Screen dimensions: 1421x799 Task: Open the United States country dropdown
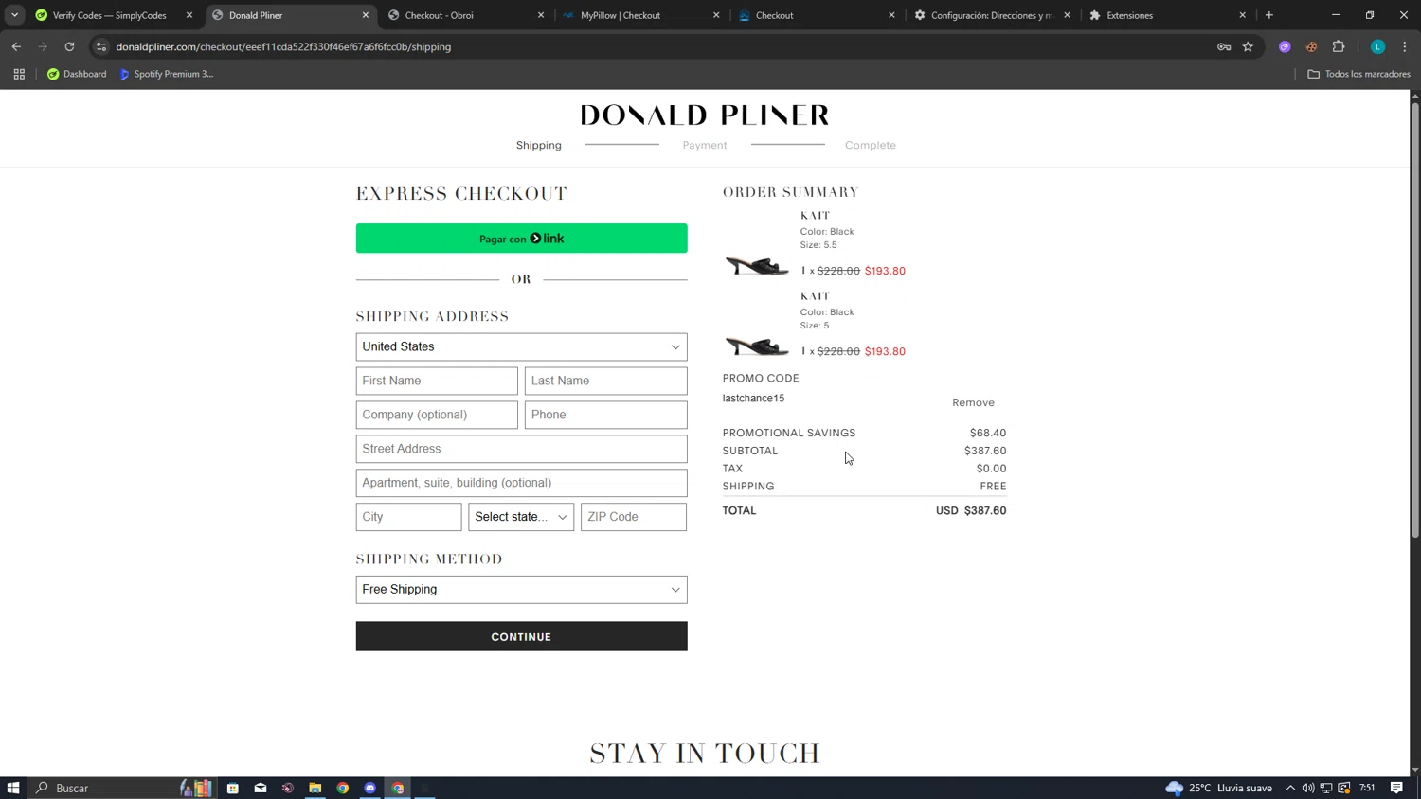coord(521,346)
